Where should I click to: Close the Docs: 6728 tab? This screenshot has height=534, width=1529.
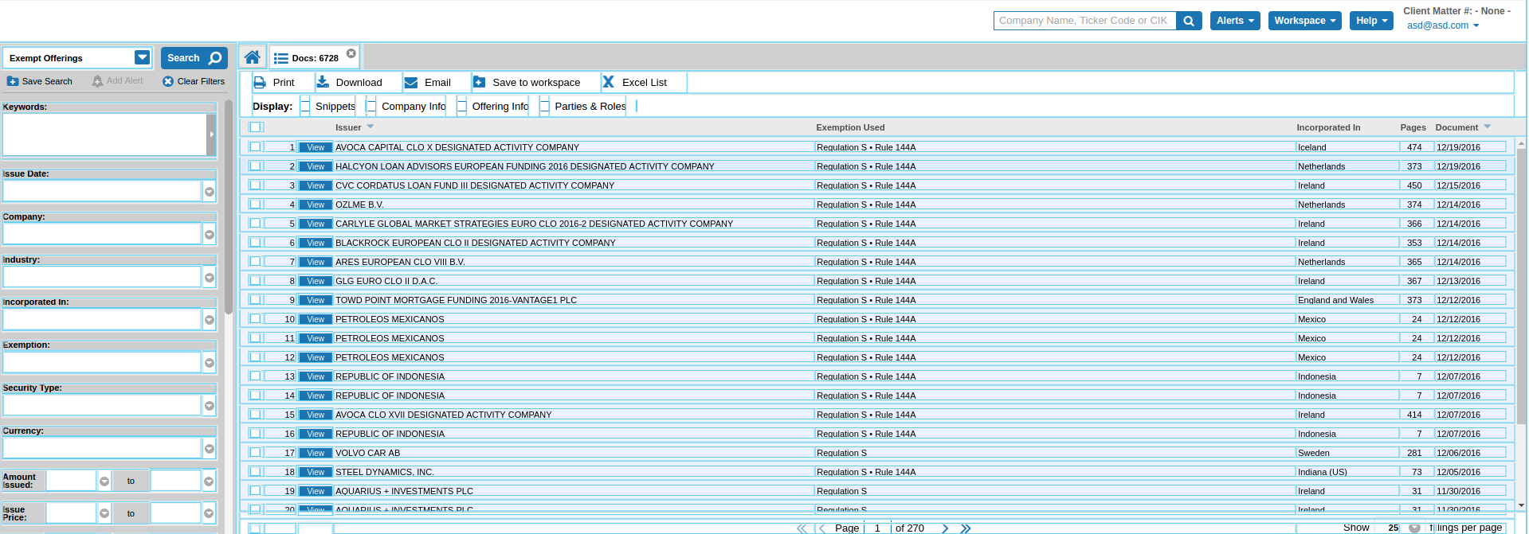click(351, 53)
